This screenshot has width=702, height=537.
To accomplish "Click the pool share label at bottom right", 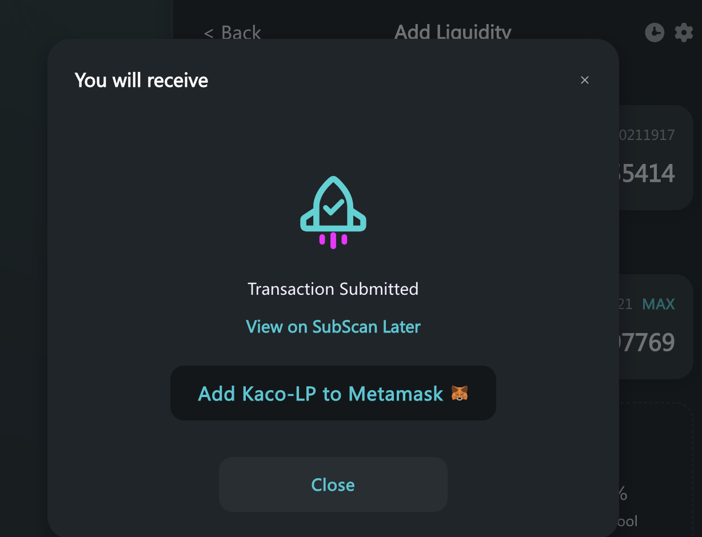I will coord(628,521).
